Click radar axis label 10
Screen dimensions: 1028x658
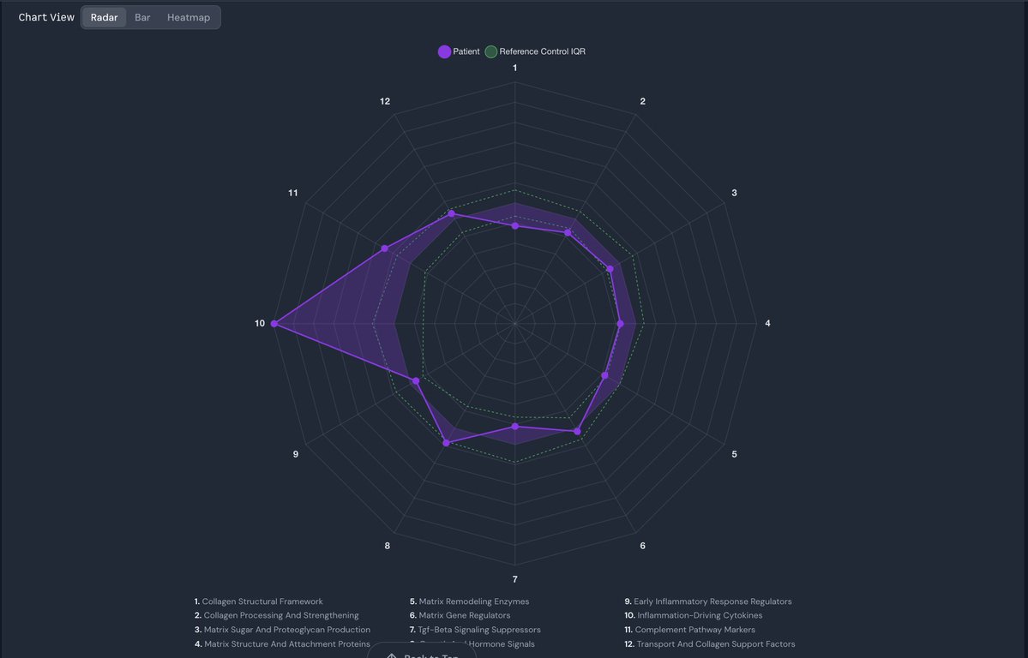click(x=260, y=324)
